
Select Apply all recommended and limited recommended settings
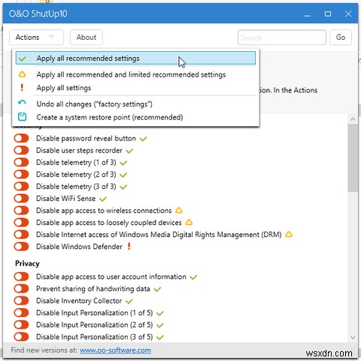click(x=131, y=74)
